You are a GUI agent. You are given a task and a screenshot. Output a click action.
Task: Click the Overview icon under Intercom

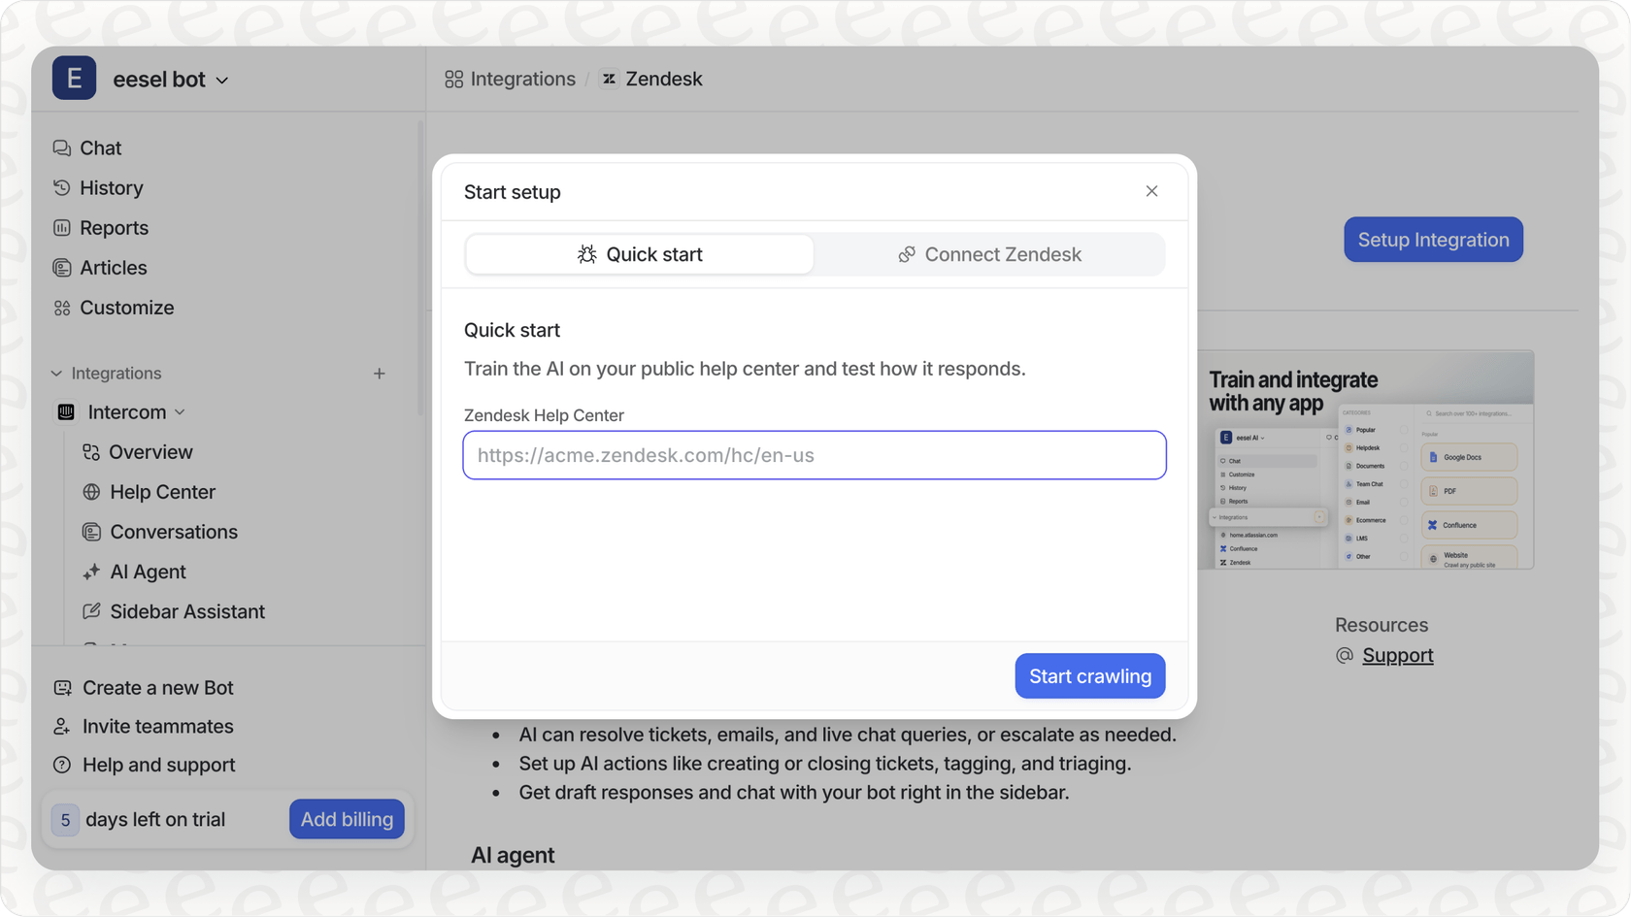[91, 452]
